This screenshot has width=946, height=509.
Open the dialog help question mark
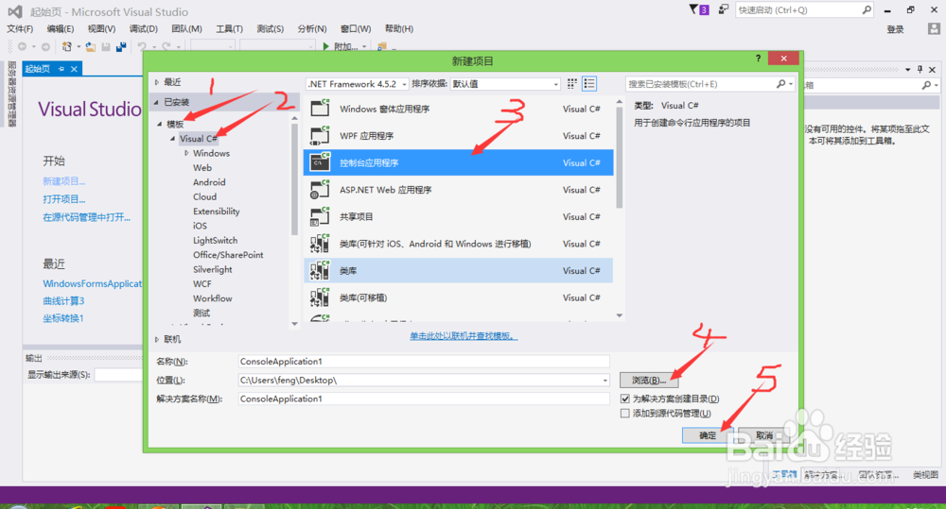click(758, 58)
